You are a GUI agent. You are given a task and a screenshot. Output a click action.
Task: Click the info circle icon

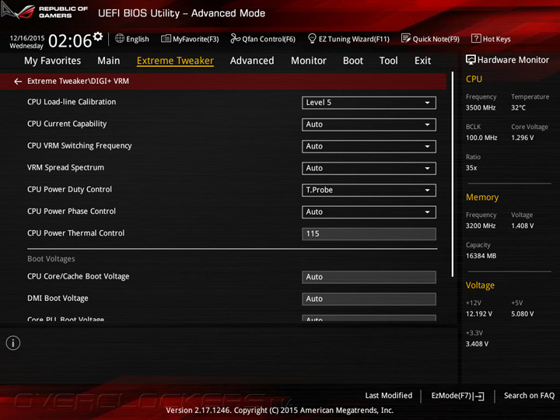13,343
